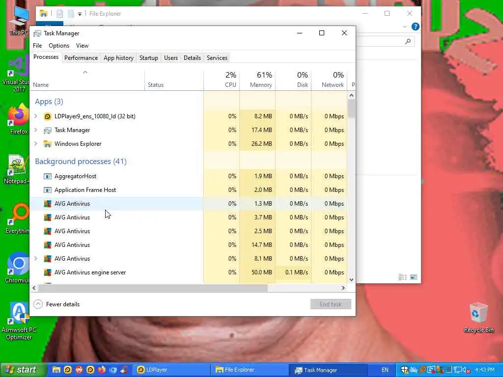Expand the LDPlayer9_ens_10080_ld process group
503x377 pixels.
[x=36, y=116]
